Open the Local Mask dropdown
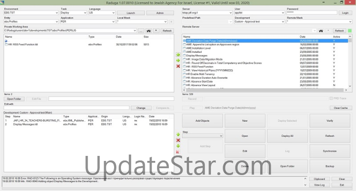This screenshot has height=191, width=356. [142, 21]
